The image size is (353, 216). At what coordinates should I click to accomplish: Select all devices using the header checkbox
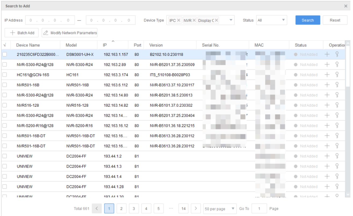point(5,45)
